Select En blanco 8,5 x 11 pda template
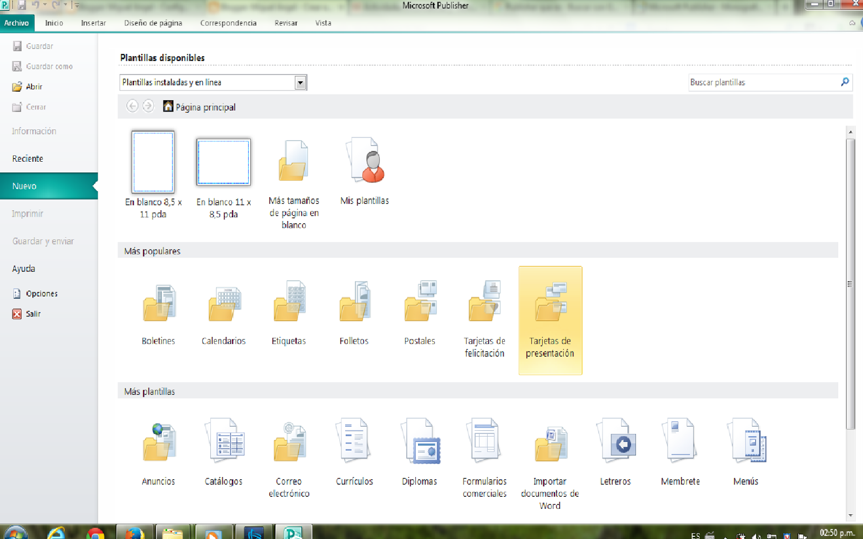Image resolution: width=863 pixels, height=539 pixels. point(153,175)
